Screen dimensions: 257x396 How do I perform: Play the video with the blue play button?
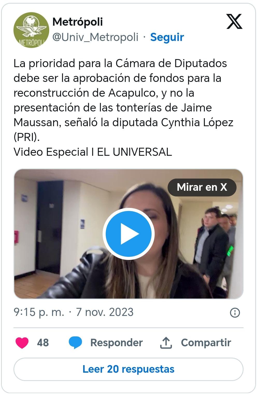(x=128, y=234)
